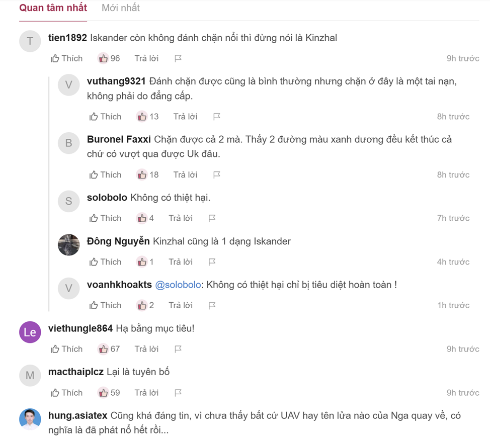Click the 18 likes icon on Buronel Faxxi's comment
This screenshot has width=490, height=442.
pos(142,175)
